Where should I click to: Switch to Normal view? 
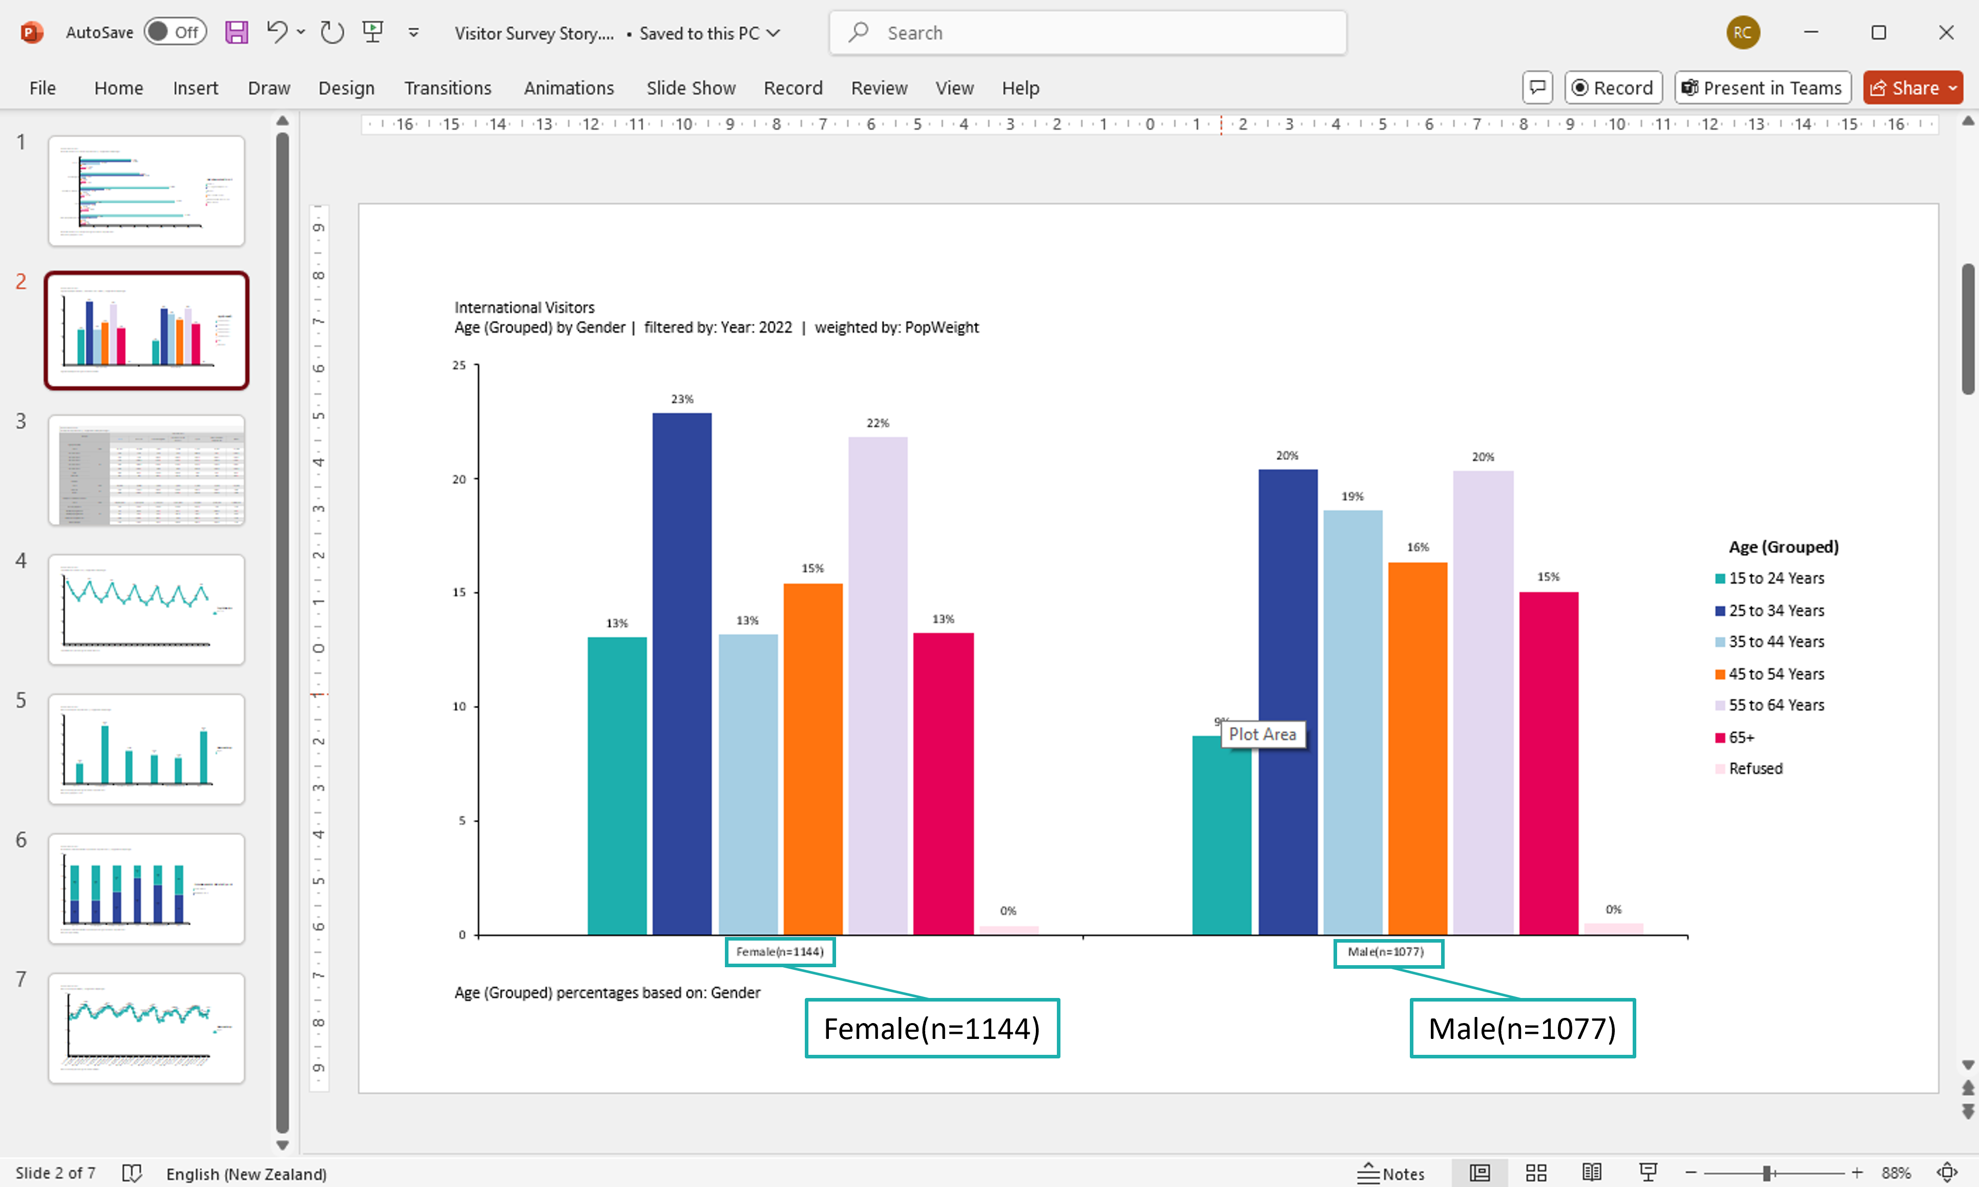coord(1480,1173)
